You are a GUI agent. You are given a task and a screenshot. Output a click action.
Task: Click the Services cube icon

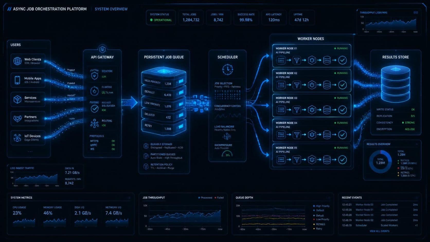[x=17, y=99]
